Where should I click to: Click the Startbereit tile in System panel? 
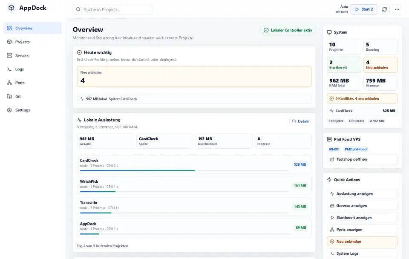tap(344, 65)
